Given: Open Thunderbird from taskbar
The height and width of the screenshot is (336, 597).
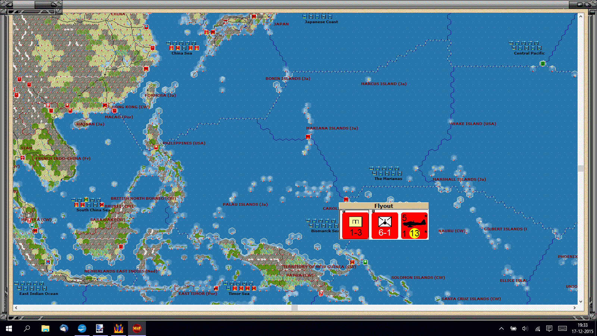Looking at the screenshot, I should [x=63, y=329].
